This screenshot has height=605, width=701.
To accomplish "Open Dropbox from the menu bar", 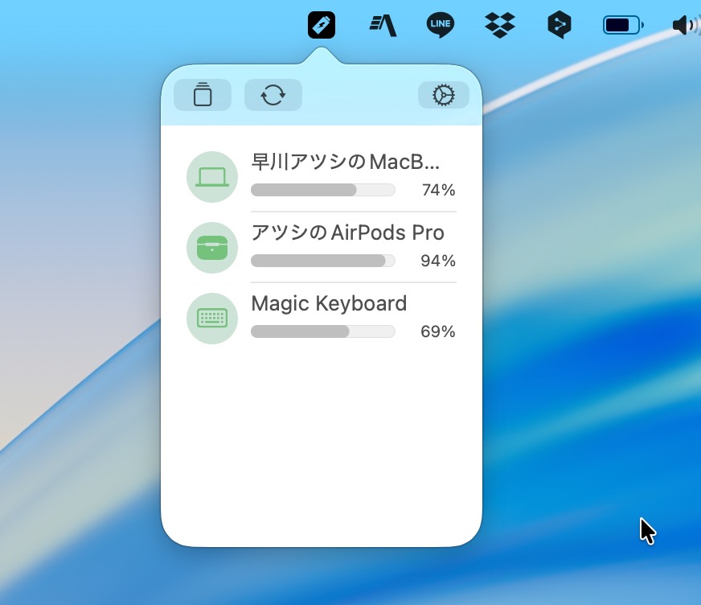I will [x=500, y=25].
